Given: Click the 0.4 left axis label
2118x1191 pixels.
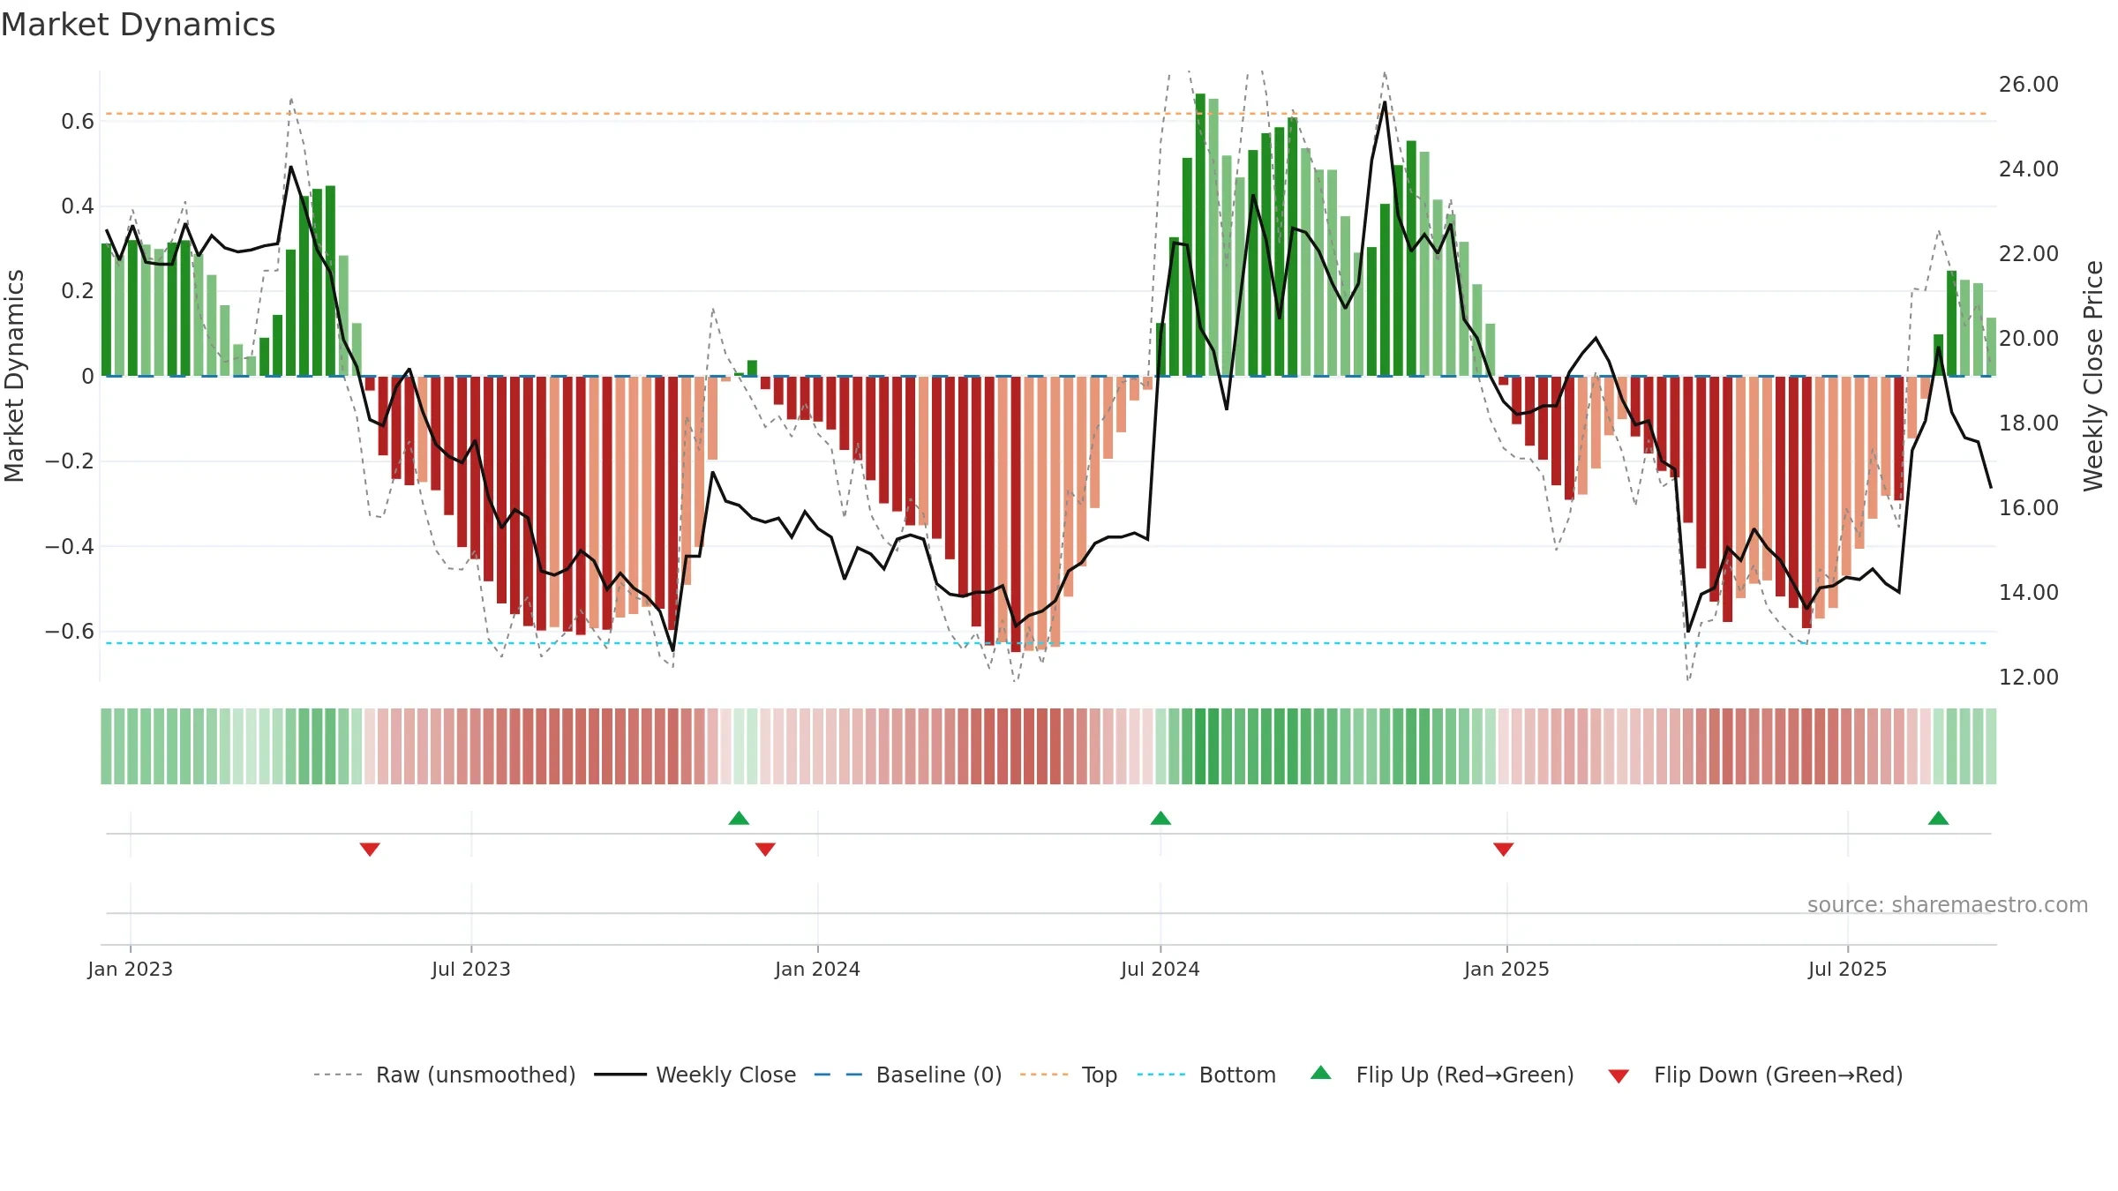Looking at the screenshot, I should click(78, 206).
